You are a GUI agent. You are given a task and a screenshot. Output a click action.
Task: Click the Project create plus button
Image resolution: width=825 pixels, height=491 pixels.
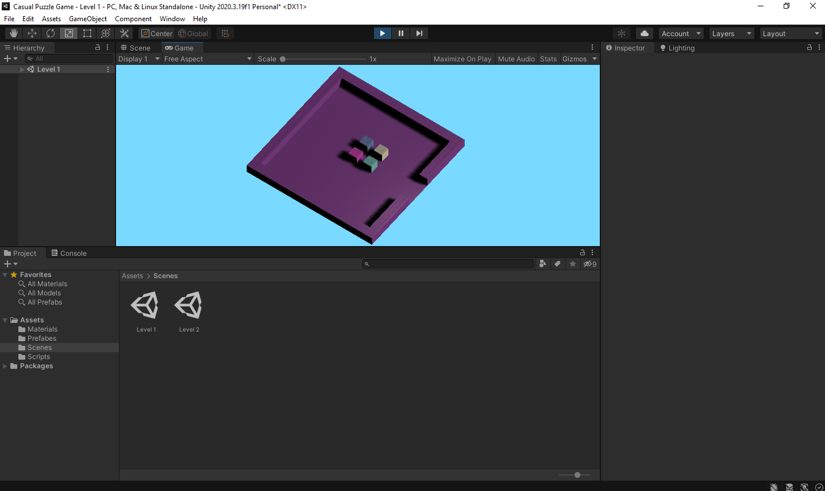[x=10, y=264]
